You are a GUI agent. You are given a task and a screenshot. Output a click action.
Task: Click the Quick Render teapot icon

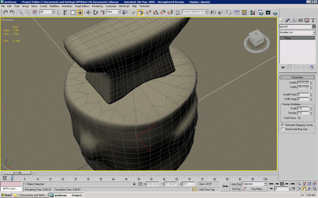click(x=275, y=13)
